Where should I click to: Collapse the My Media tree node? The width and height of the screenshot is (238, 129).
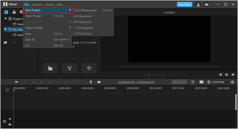[x=6, y=29]
